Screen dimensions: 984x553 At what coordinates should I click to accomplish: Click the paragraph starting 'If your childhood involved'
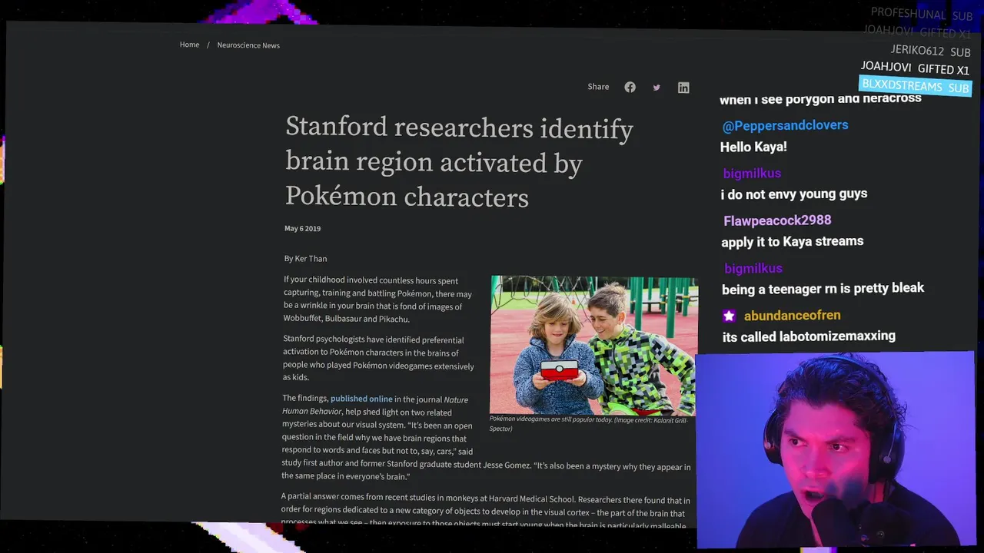(377, 300)
